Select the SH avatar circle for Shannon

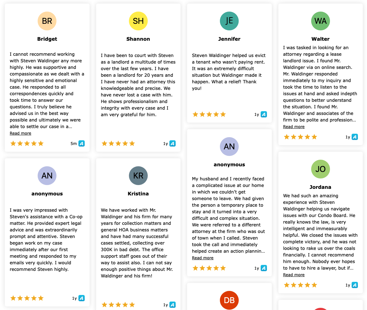coord(138,21)
